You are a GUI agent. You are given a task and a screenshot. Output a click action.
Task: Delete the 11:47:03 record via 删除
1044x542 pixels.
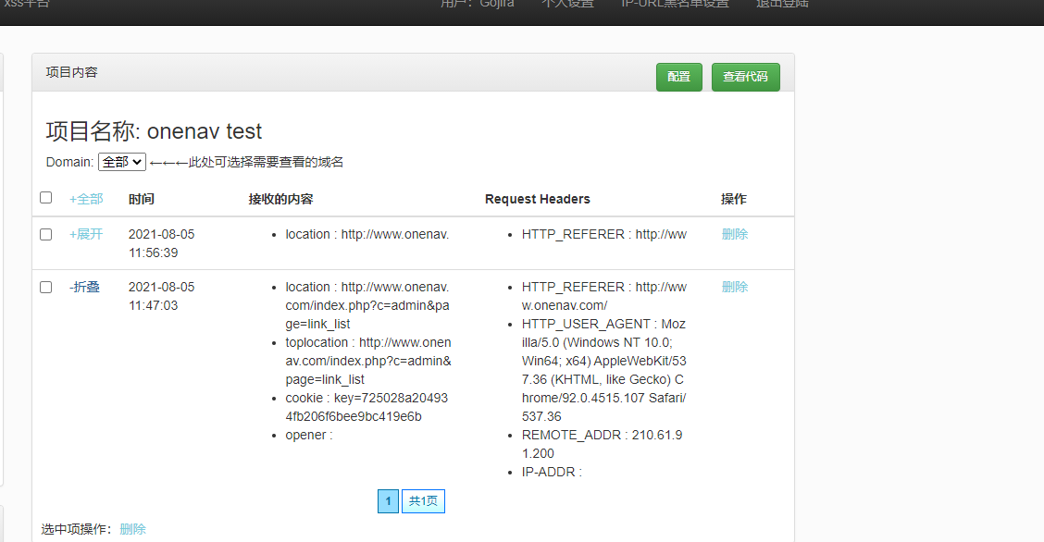(x=734, y=287)
